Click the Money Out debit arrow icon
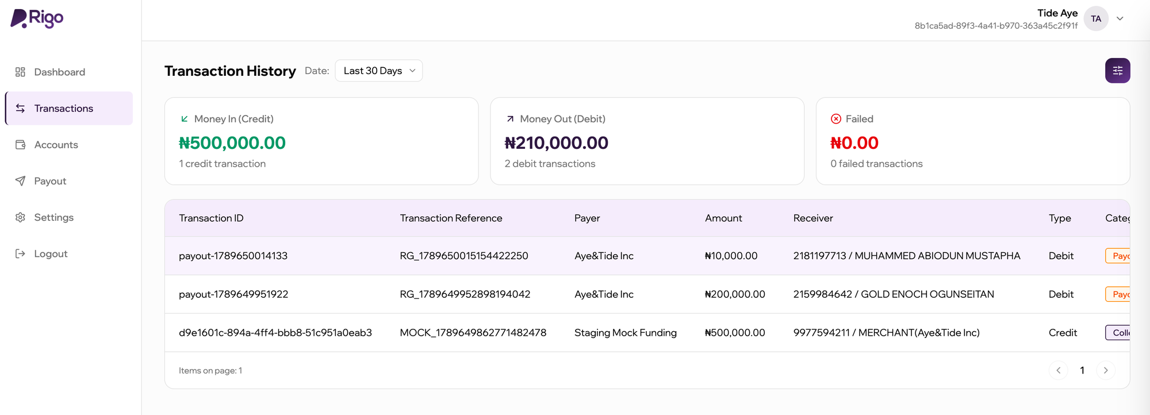Viewport: 1150px width, 415px height. [510, 119]
